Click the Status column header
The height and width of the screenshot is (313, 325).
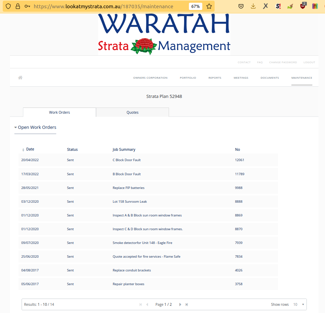(72, 149)
